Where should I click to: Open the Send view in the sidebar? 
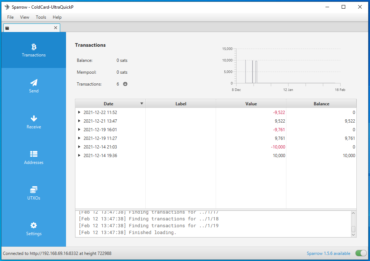coord(34,86)
